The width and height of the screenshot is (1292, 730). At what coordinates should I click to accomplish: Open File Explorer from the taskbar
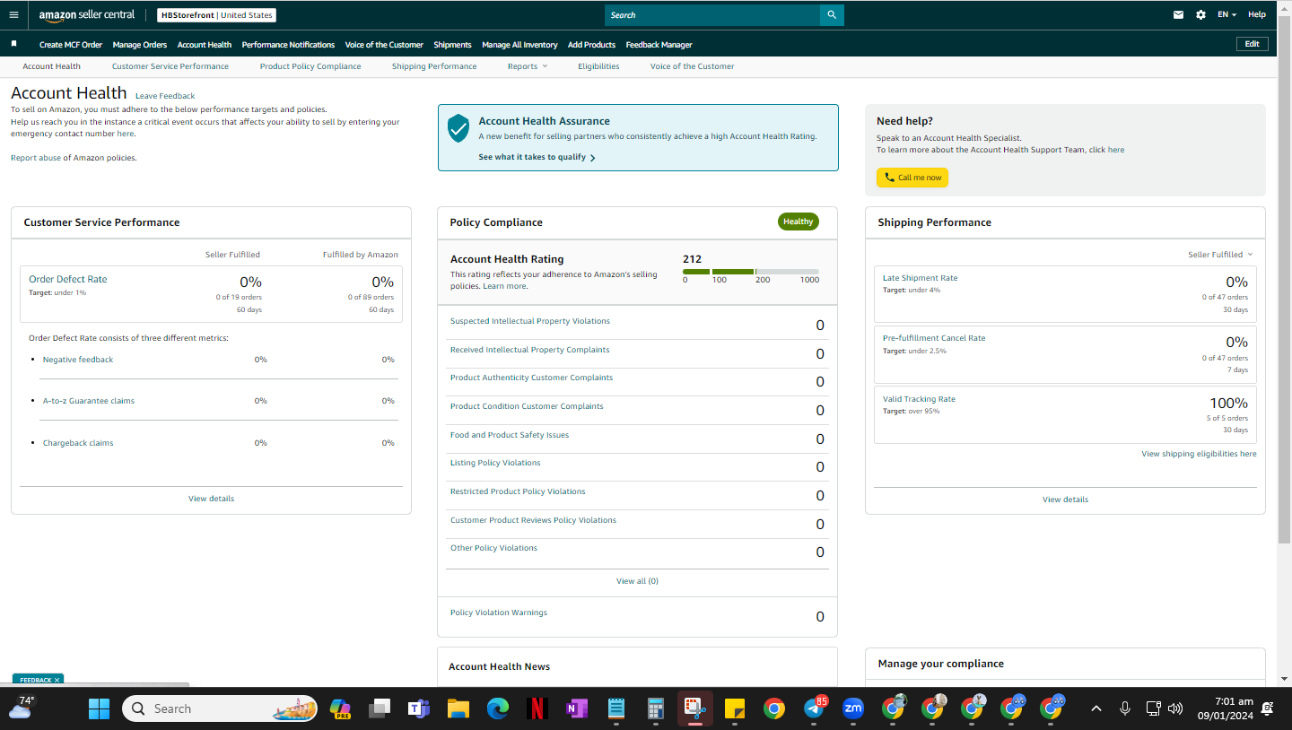point(458,708)
